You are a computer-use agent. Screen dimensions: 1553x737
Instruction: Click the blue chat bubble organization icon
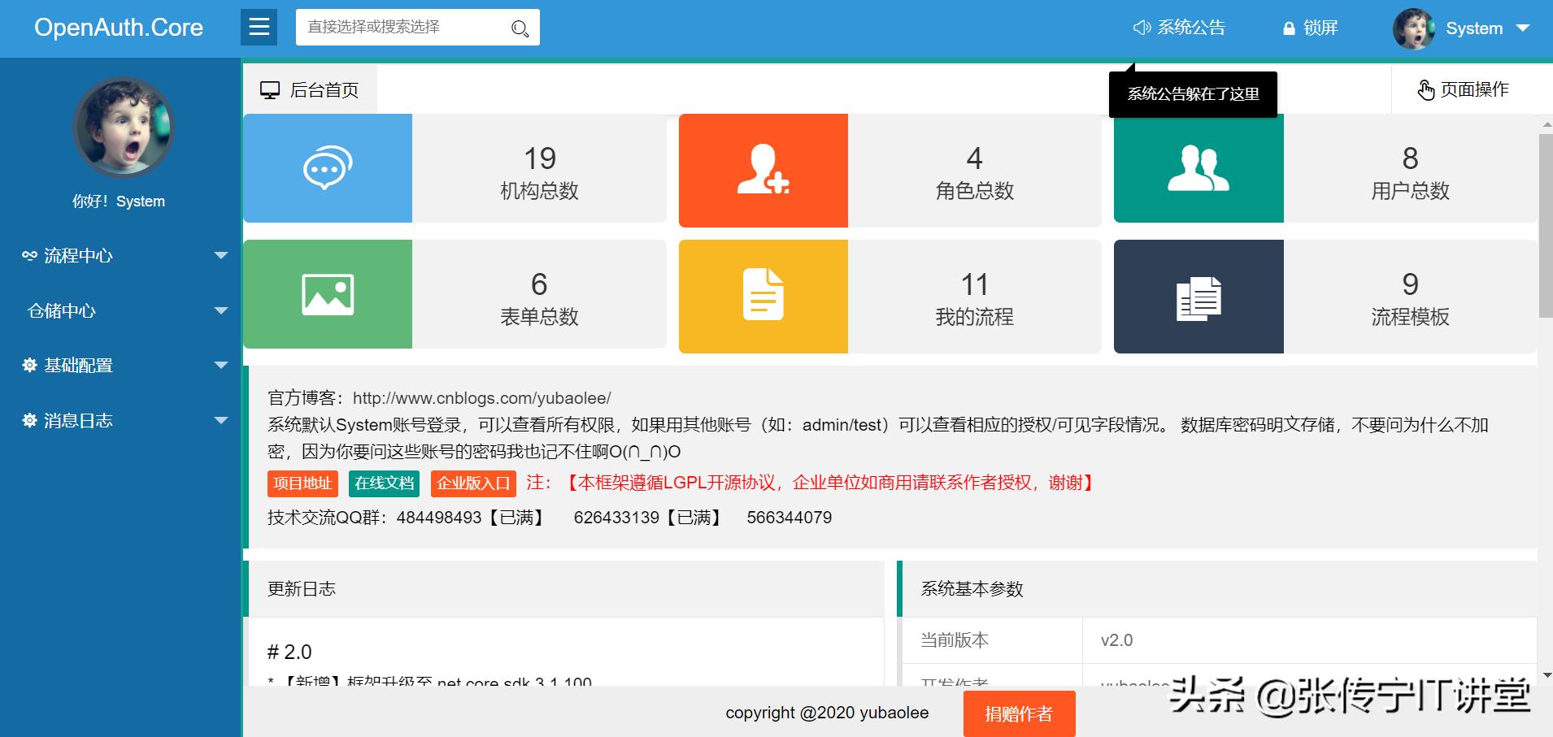pos(328,168)
